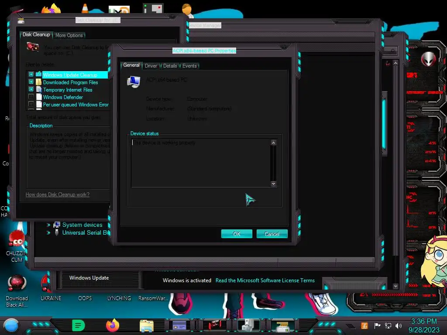Click the Device status box scroll-down arrow

click(273, 184)
